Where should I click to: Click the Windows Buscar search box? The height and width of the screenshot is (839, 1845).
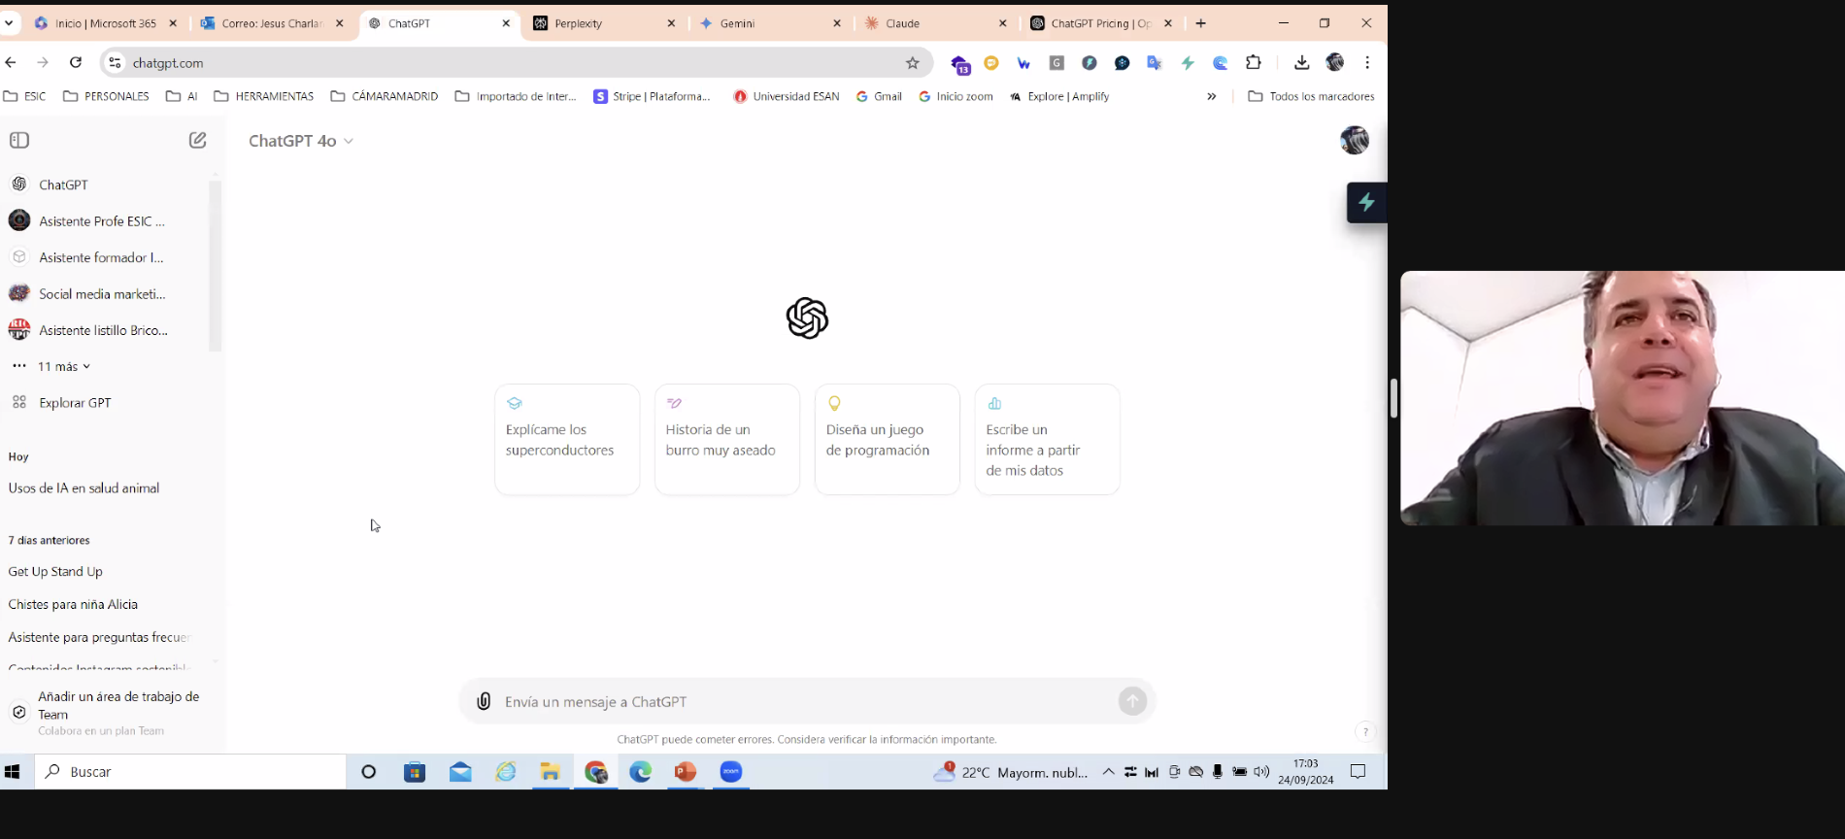[x=190, y=771]
